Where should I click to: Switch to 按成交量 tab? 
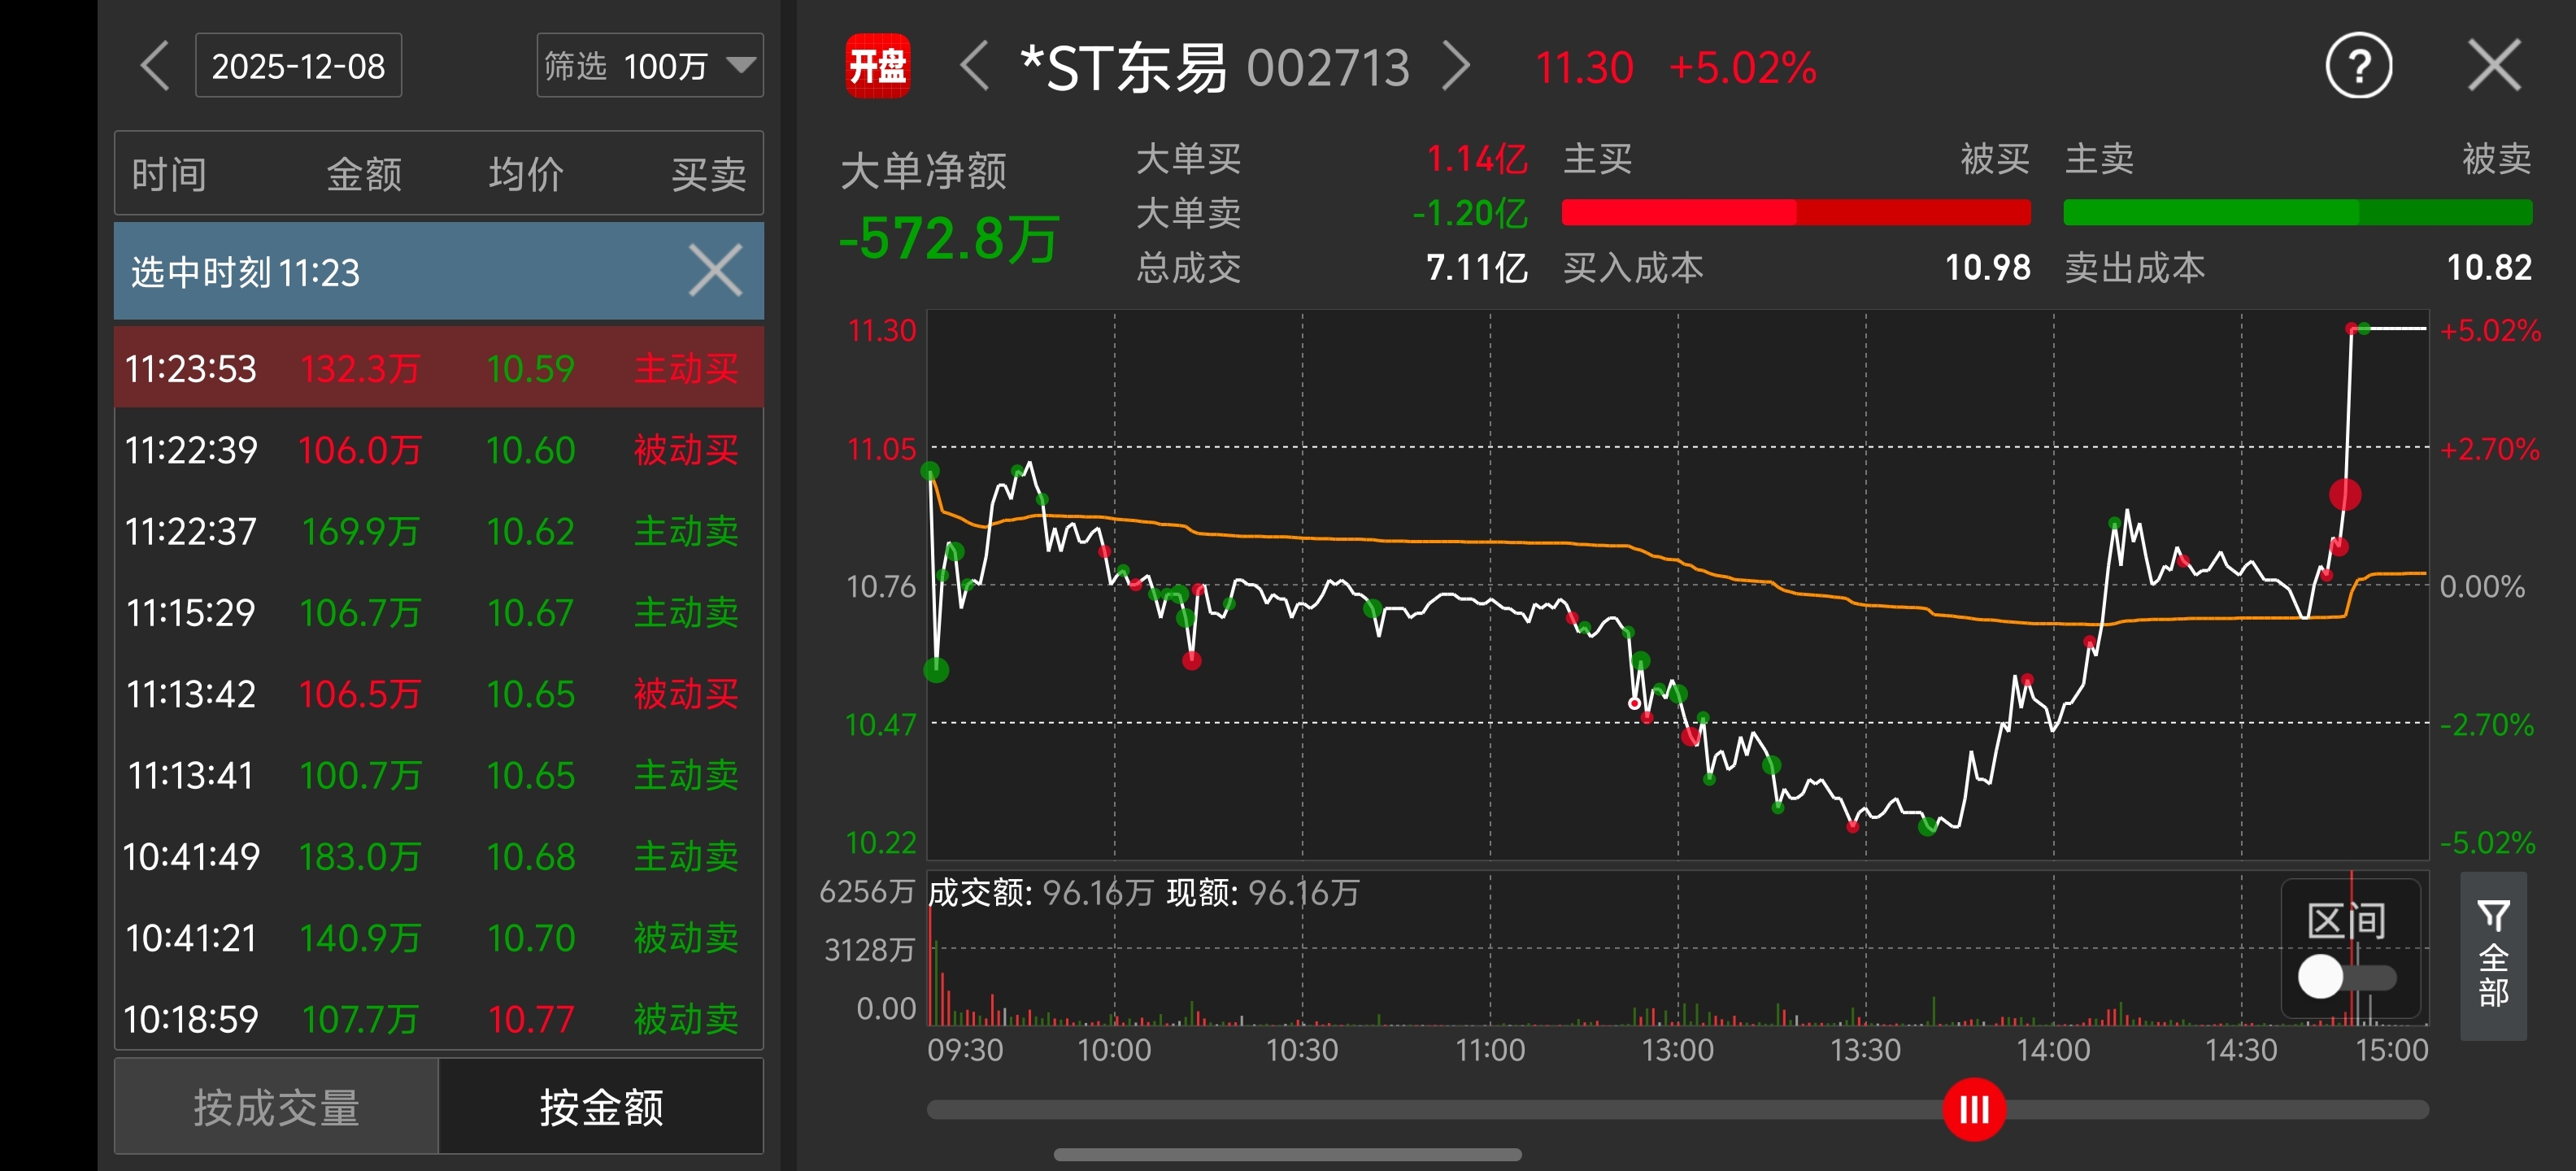276,1107
